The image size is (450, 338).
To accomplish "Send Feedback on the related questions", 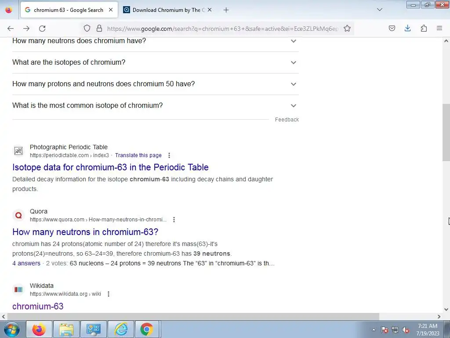I will tap(287, 120).
